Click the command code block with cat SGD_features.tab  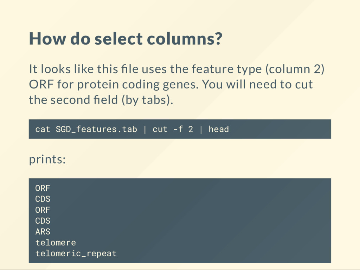(x=180, y=129)
